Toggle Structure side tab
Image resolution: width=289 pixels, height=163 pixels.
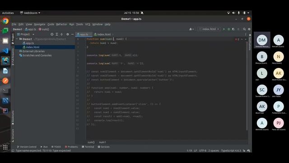(x=13, y=135)
